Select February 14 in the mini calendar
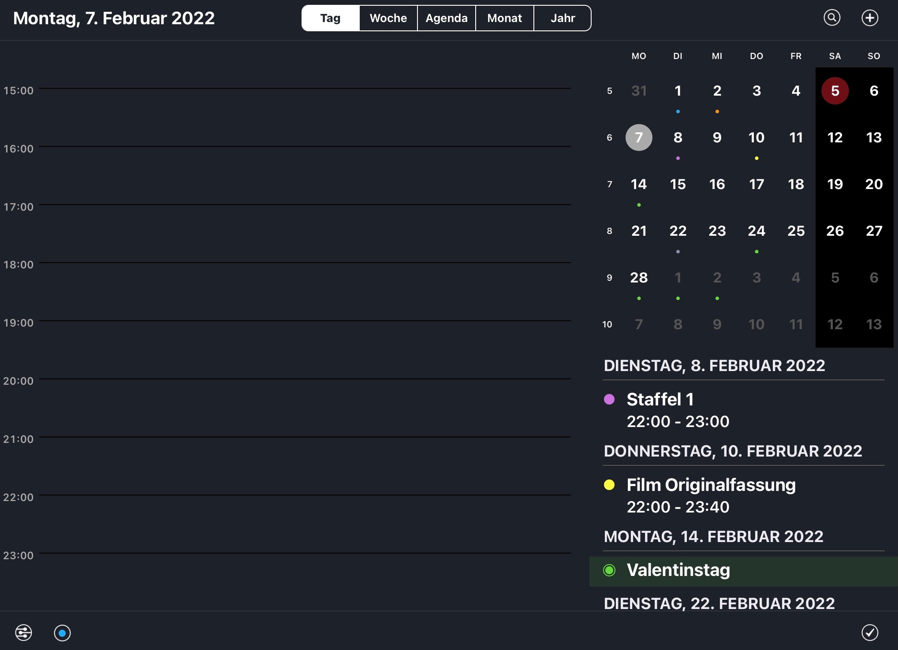Viewport: 898px width, 650px height. pos(639,184)
